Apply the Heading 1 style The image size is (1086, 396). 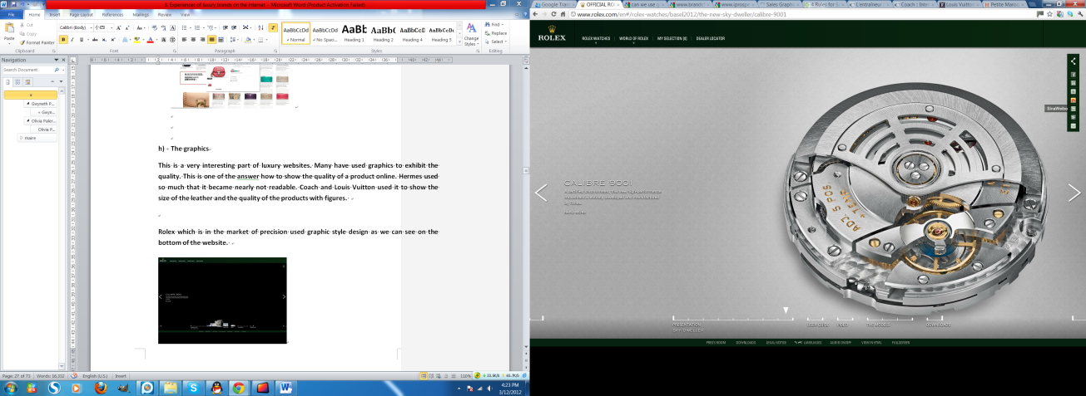click(354, 33)
